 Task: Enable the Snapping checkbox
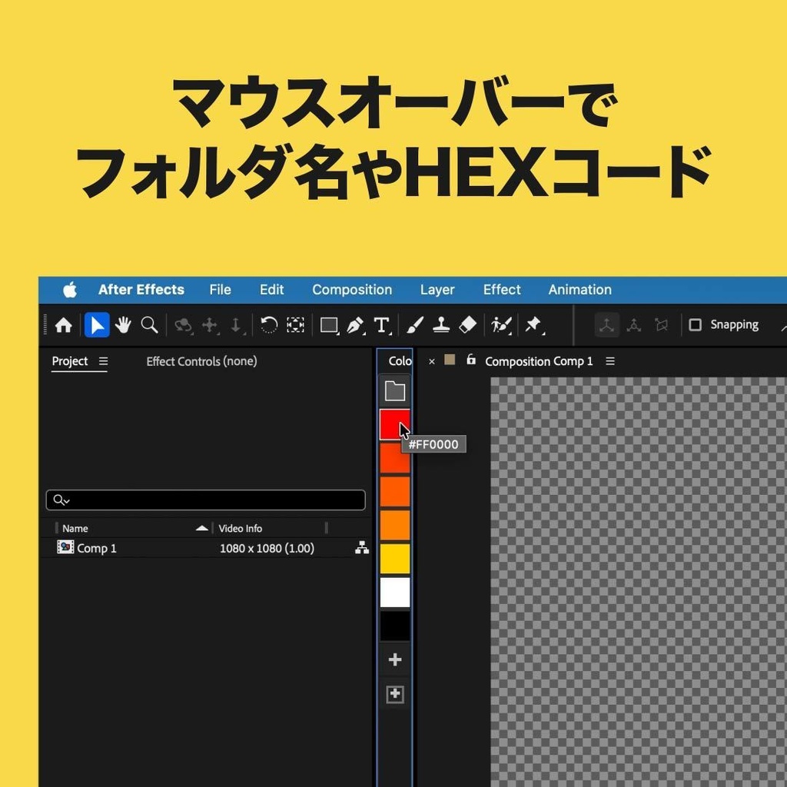pos(696,324)
